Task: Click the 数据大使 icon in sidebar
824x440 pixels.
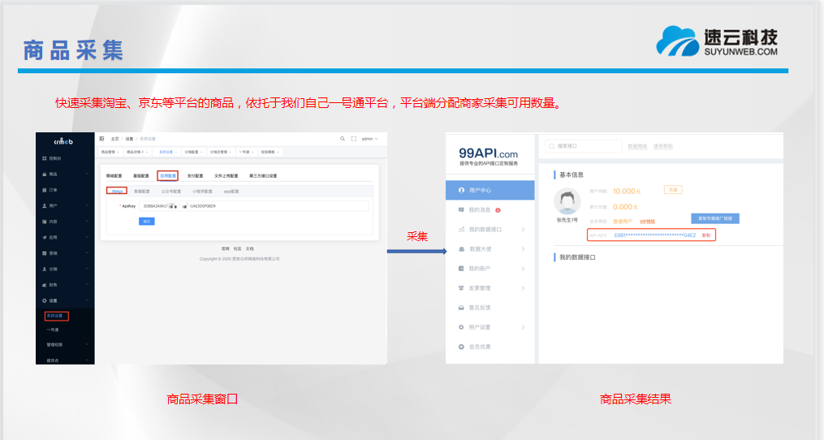Action: [460, 249]
